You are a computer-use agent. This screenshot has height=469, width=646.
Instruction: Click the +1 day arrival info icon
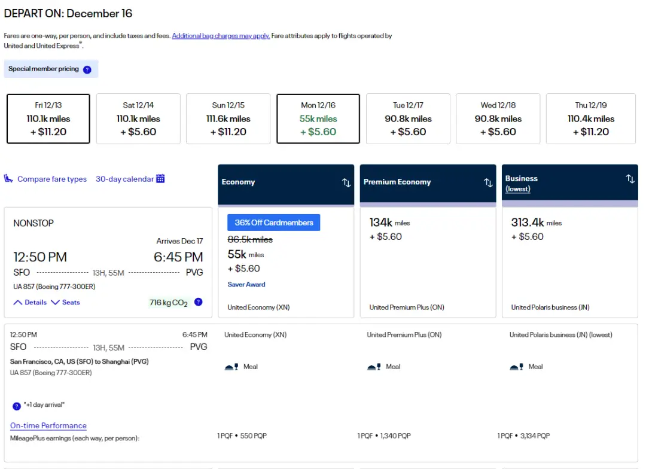point(17,406)
